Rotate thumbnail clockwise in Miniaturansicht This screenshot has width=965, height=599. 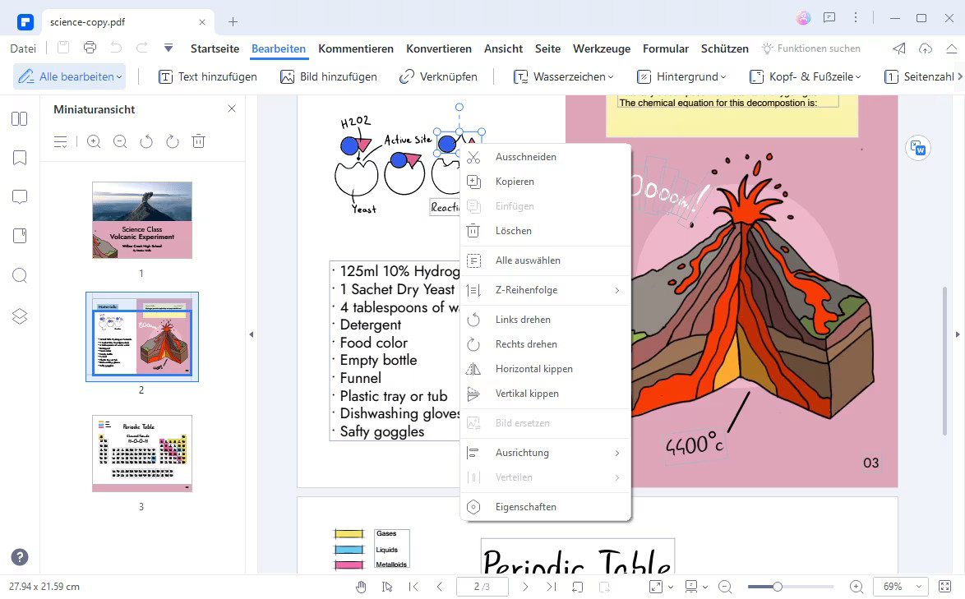click(x=172, y=141)
